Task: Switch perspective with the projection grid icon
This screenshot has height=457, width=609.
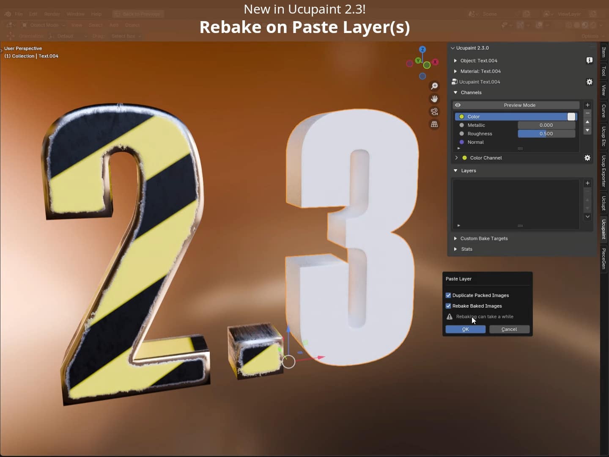Action: click(x=434, y=124)
